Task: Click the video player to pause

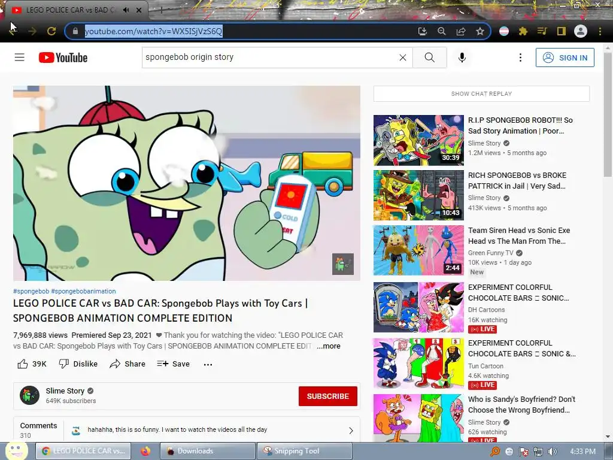Action: coord(187,183)
